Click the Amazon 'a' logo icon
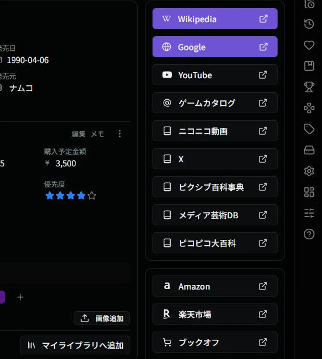Viewport: 322px width, 359px height. (x=167, y=285)
